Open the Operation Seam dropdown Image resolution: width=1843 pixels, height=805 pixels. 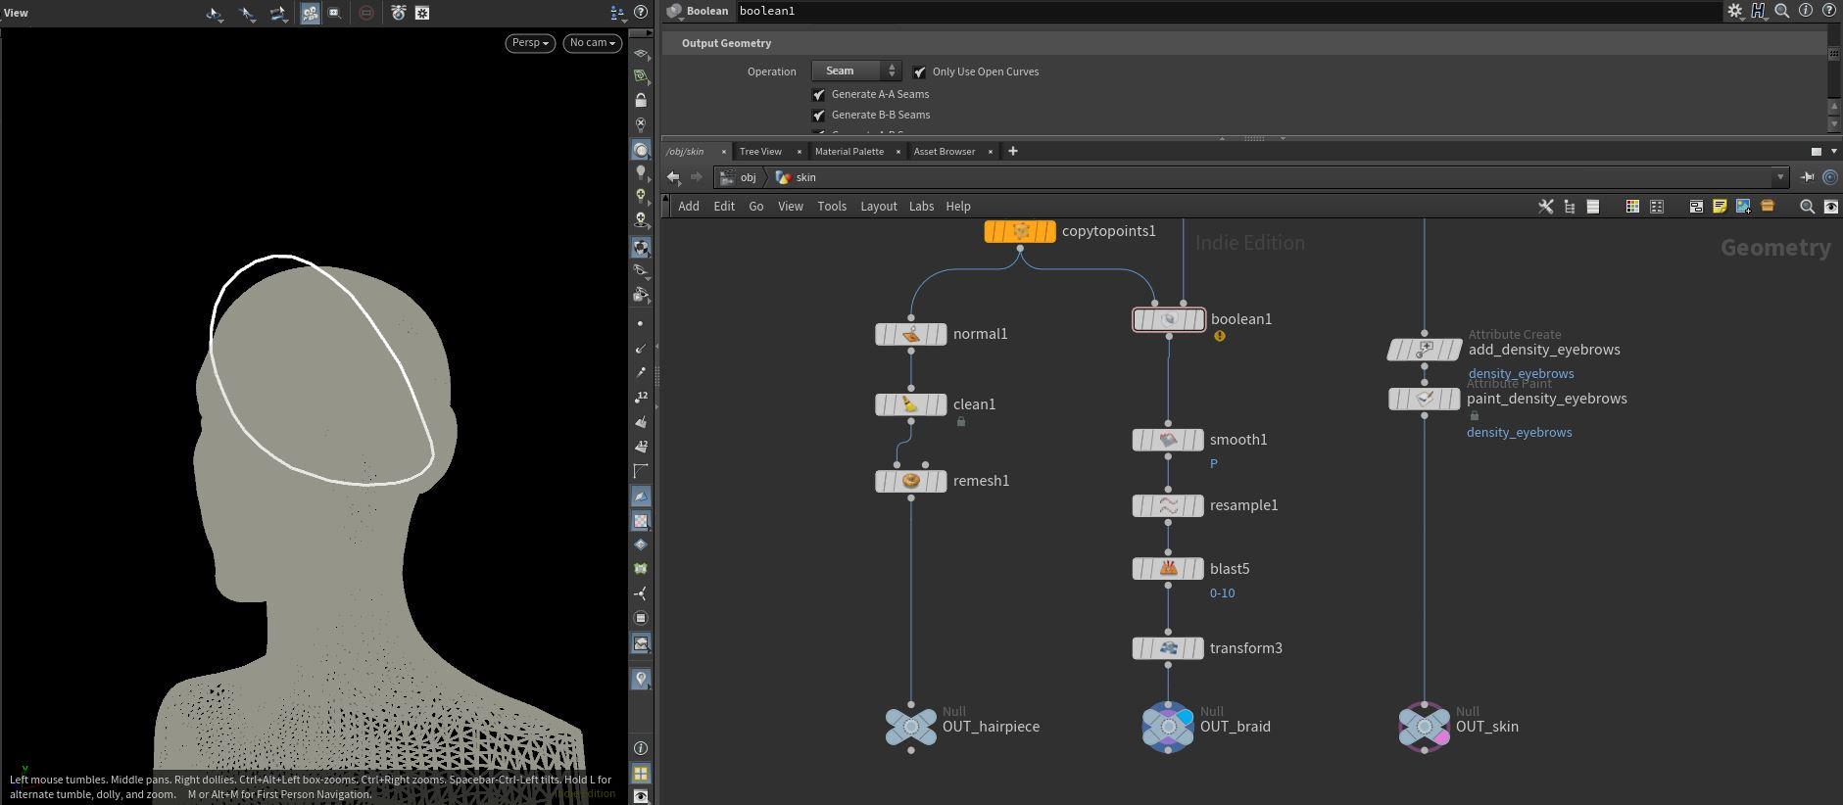[856, 71]
